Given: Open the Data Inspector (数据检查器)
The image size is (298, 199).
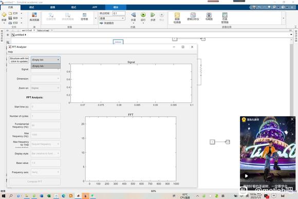Looking at the screenshot, I should pos(177,18).
